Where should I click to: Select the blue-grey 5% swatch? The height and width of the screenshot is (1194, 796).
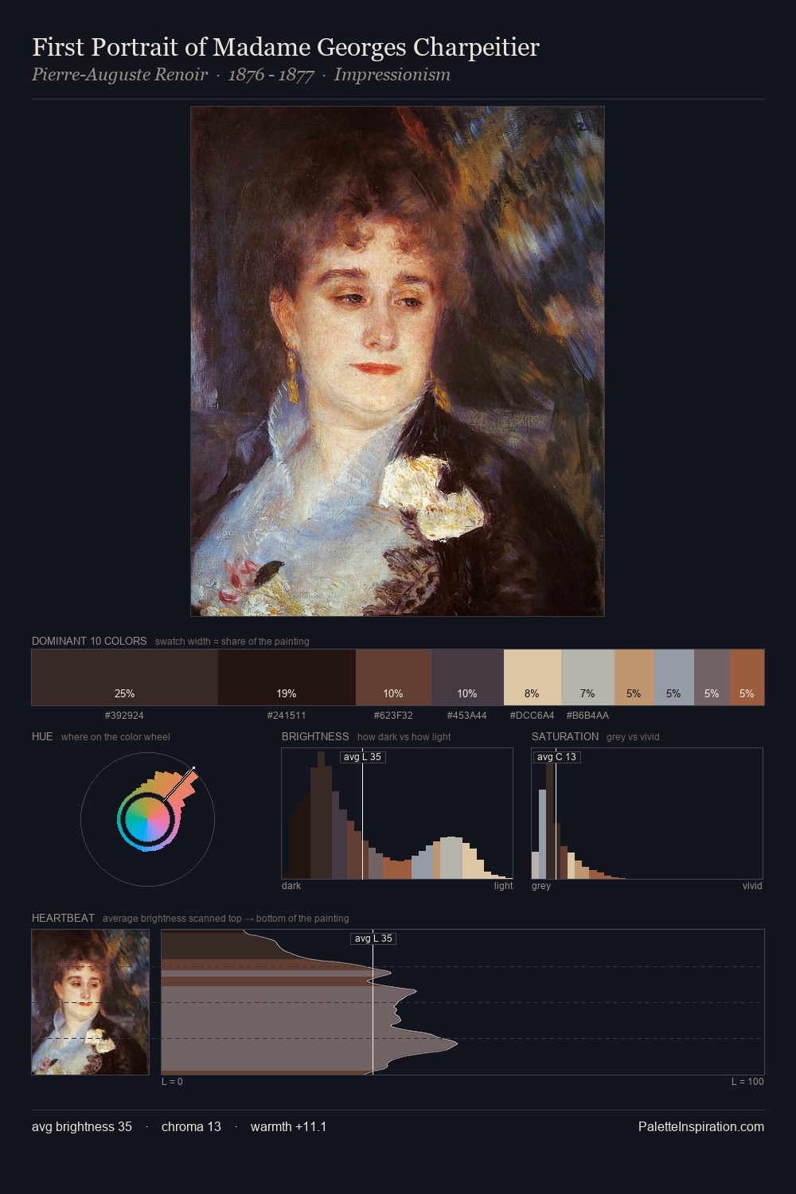click(674, 677)
